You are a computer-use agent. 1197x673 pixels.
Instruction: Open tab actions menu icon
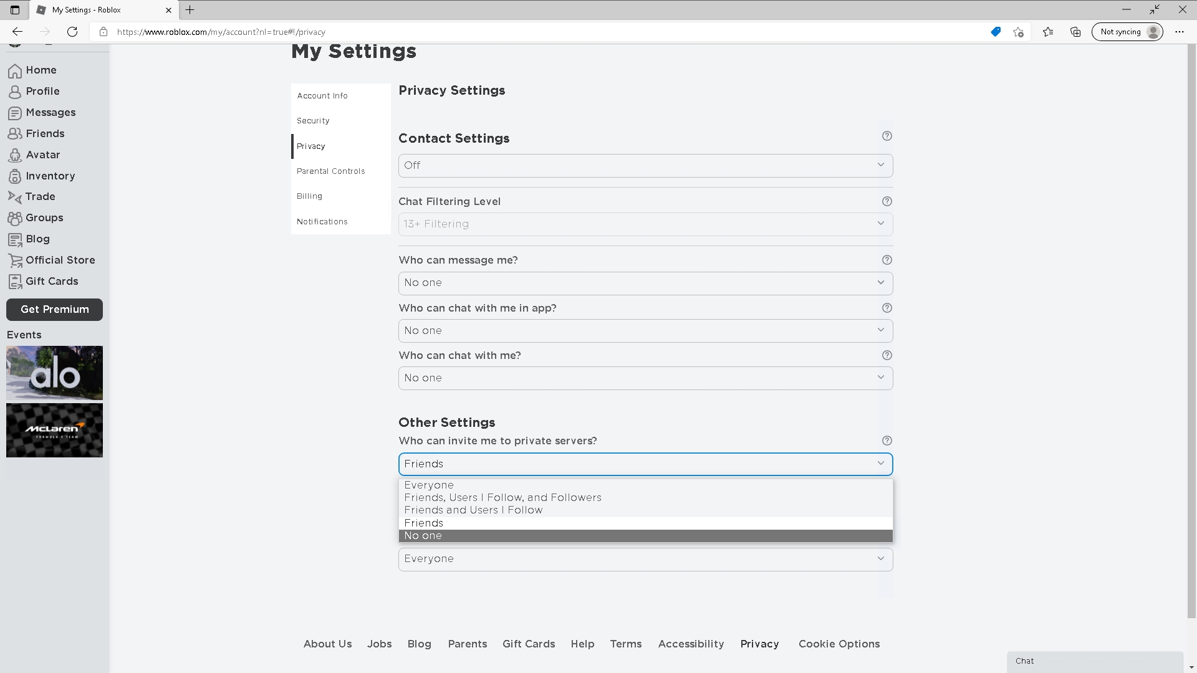coord(15,10)
